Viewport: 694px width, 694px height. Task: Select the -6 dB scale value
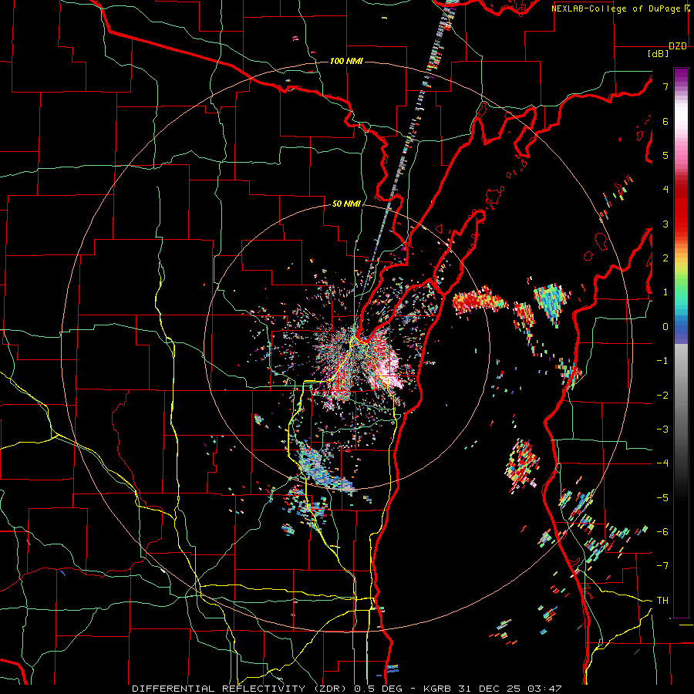[x=662, y=532]
